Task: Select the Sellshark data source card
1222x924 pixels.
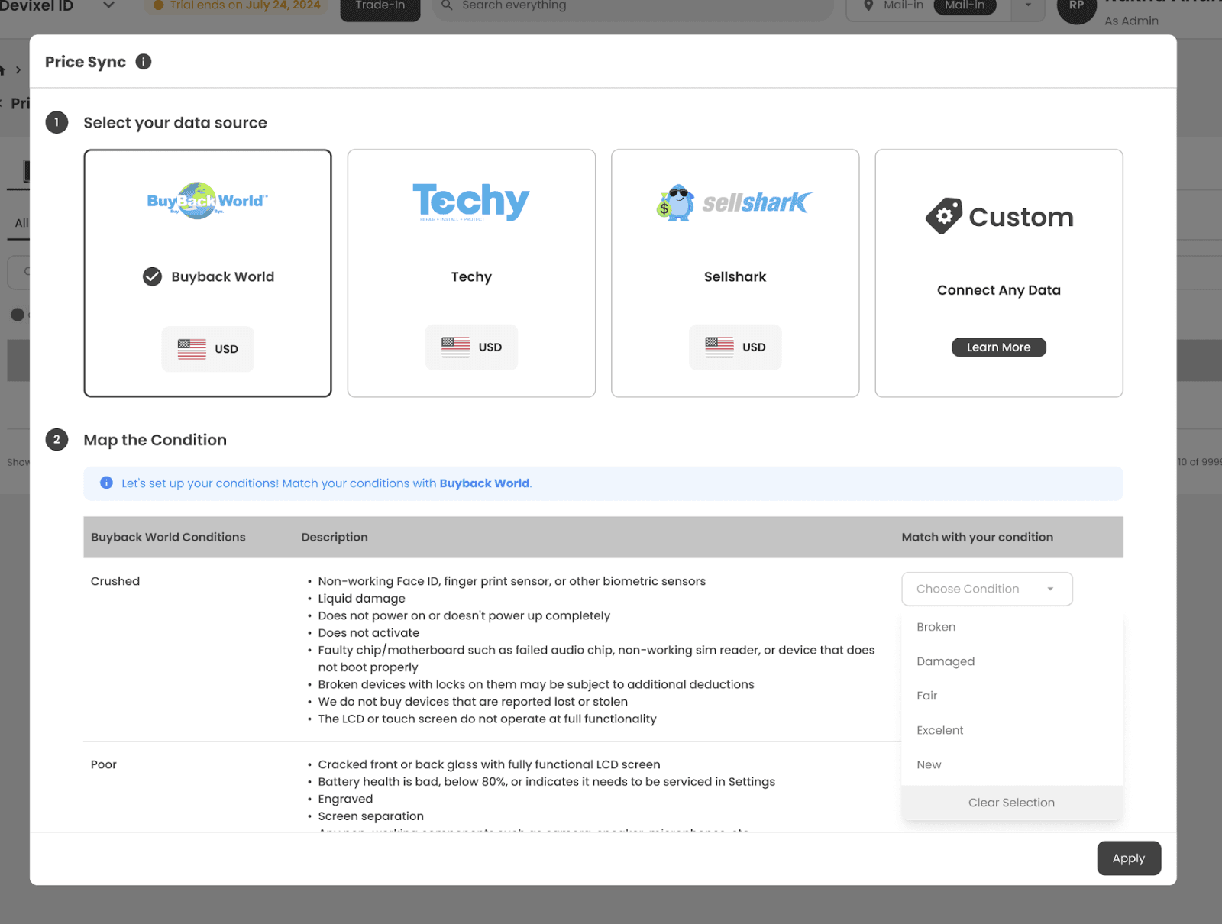Action: pos(735,273)
